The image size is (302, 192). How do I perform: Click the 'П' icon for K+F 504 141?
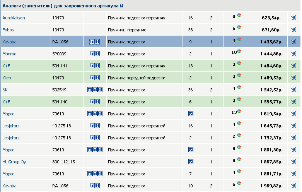(92, 66)
